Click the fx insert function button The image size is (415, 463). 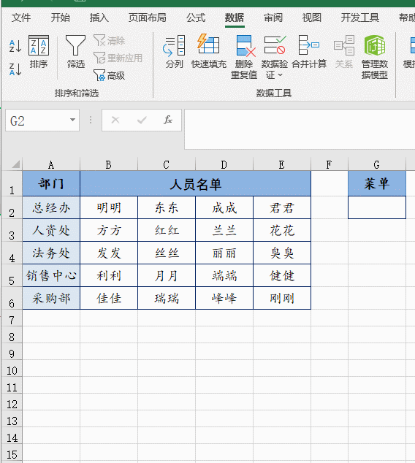168,120
